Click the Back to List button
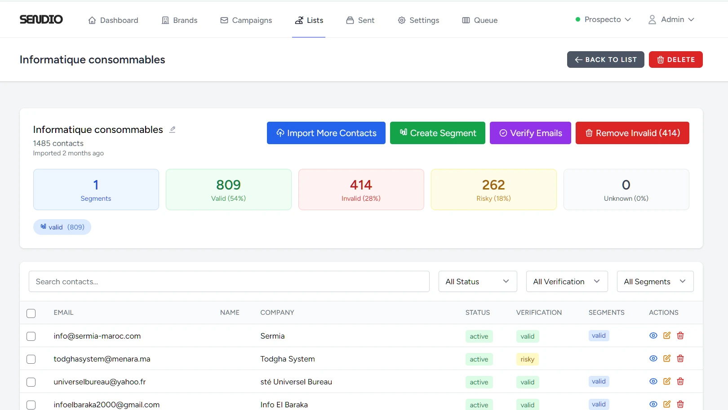 [605, 60]
